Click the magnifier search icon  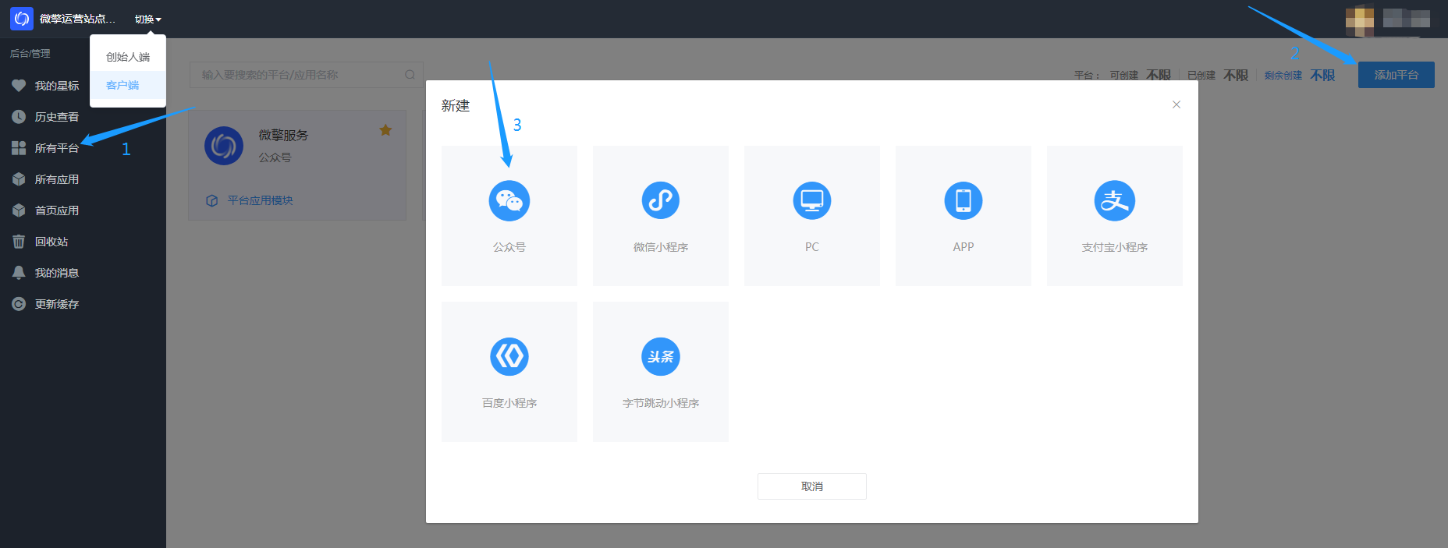click(x=410, y=75)
